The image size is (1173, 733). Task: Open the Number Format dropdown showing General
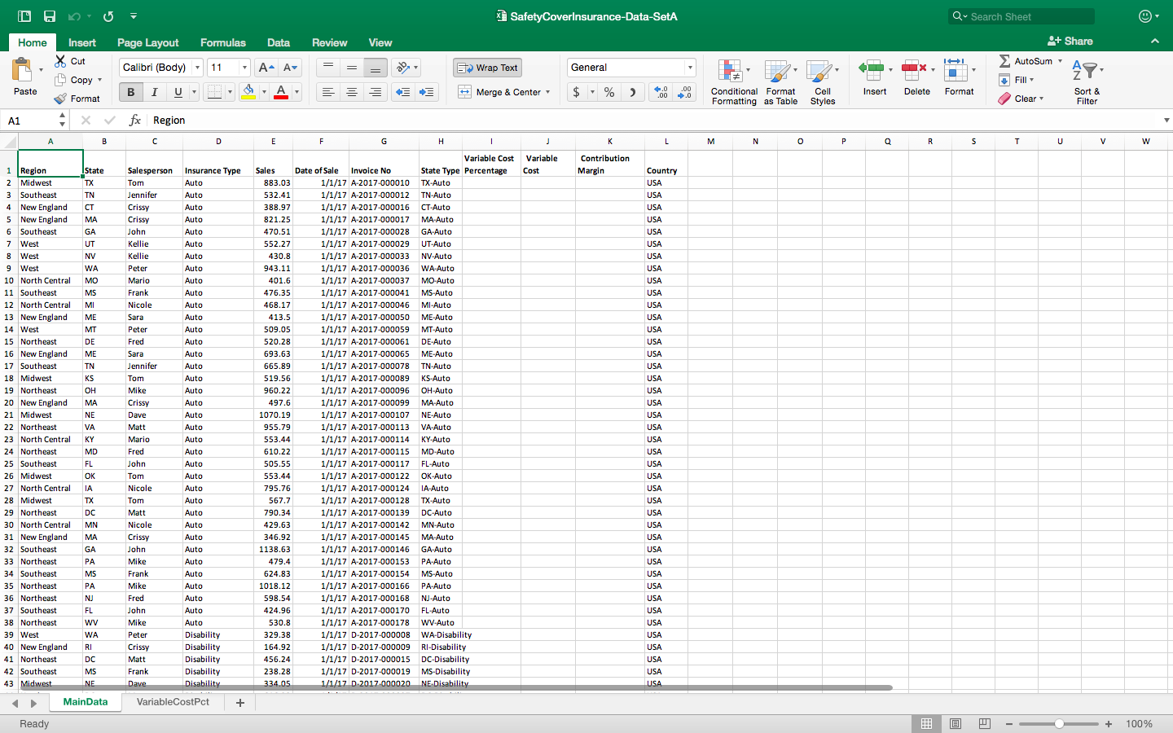631,68
